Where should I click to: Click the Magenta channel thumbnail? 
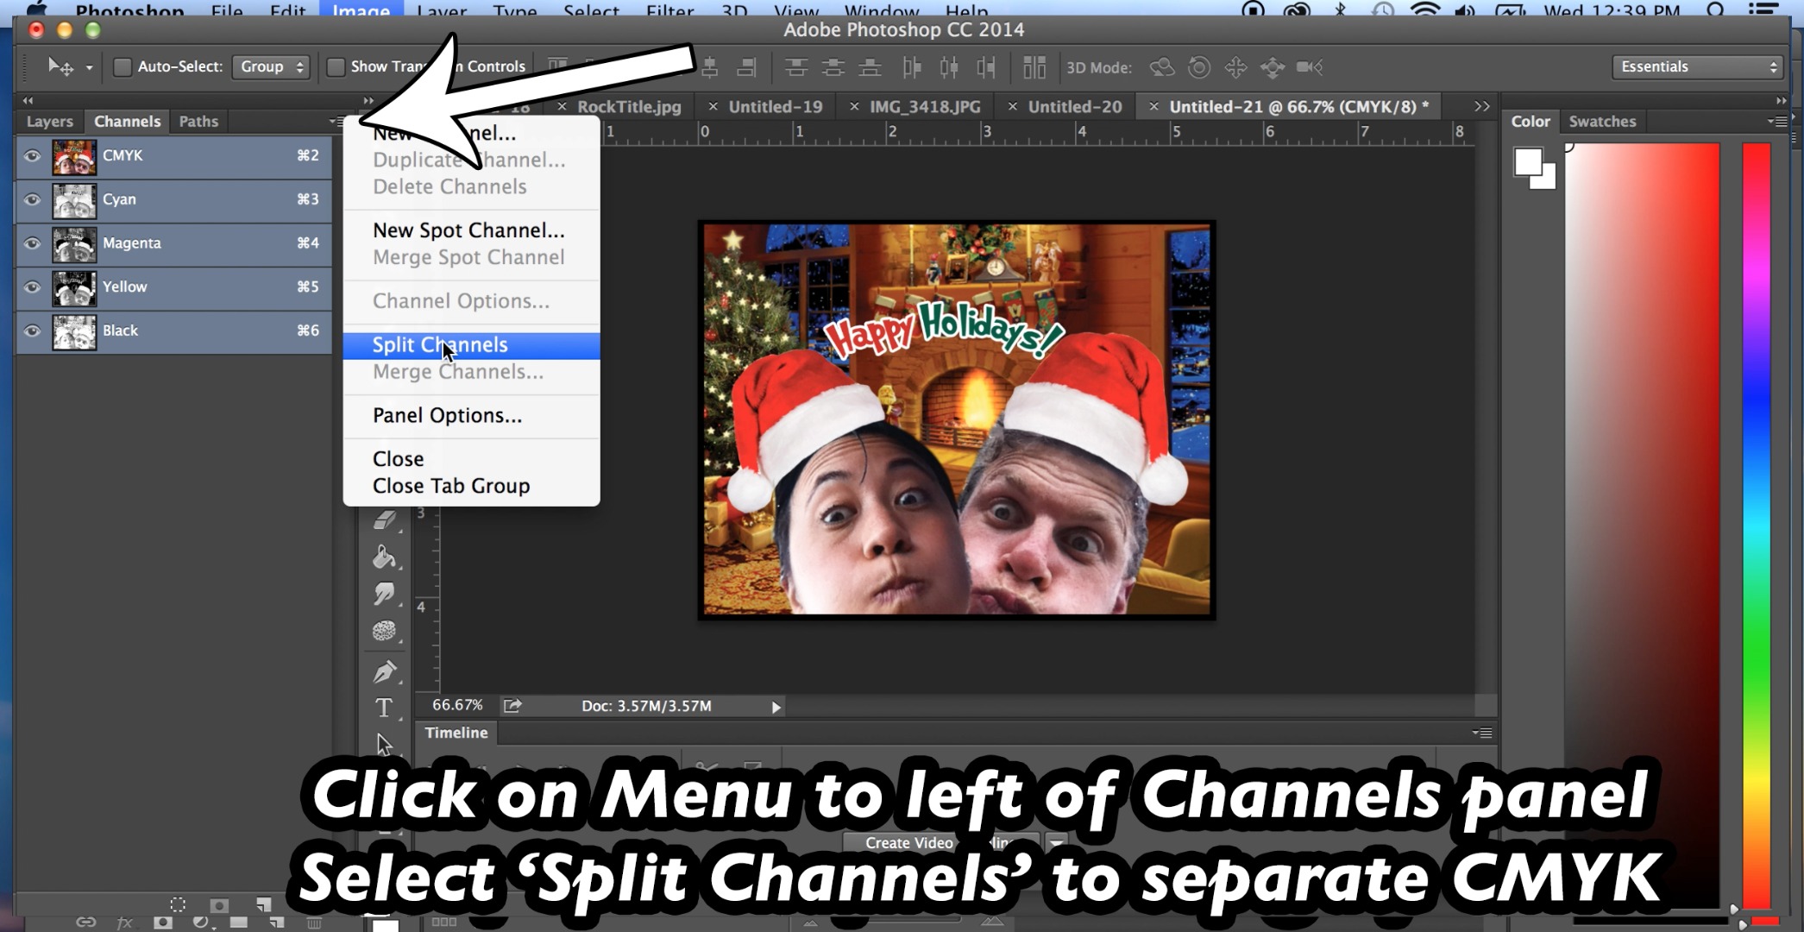pyautogui.click(x=74, y=243)
